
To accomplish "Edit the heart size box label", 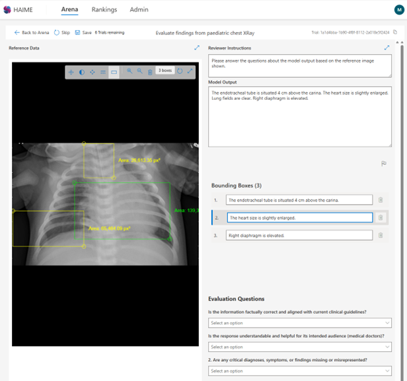I will coord(300,218).
